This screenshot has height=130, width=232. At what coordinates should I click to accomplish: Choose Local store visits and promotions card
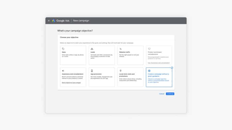pos(130,77)
